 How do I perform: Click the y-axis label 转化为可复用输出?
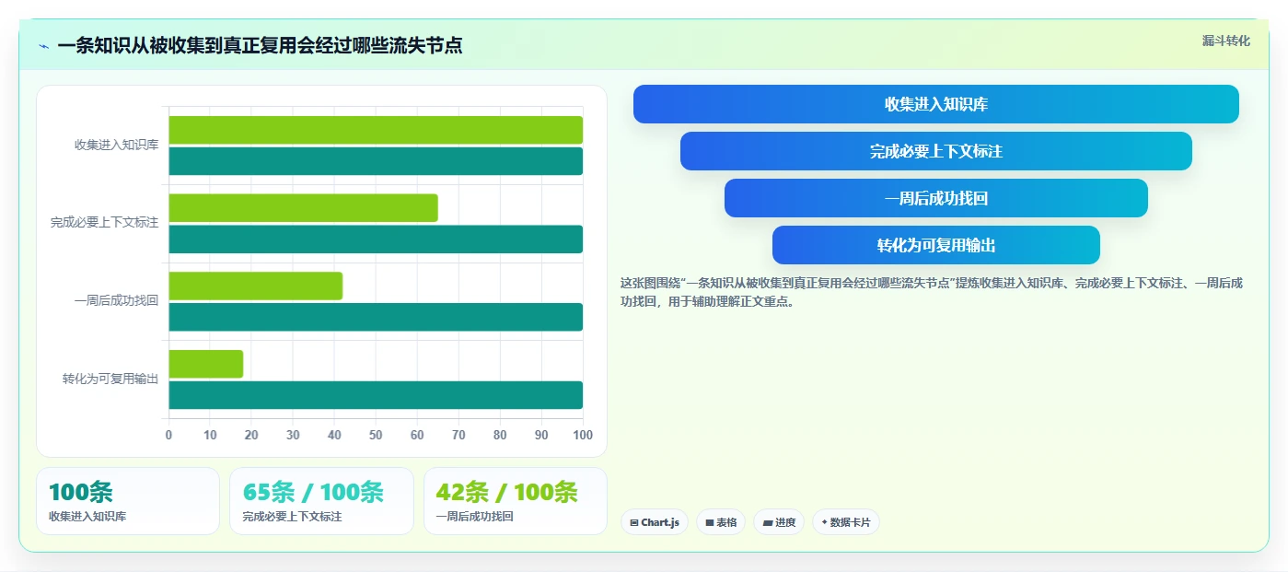[110, 379]
